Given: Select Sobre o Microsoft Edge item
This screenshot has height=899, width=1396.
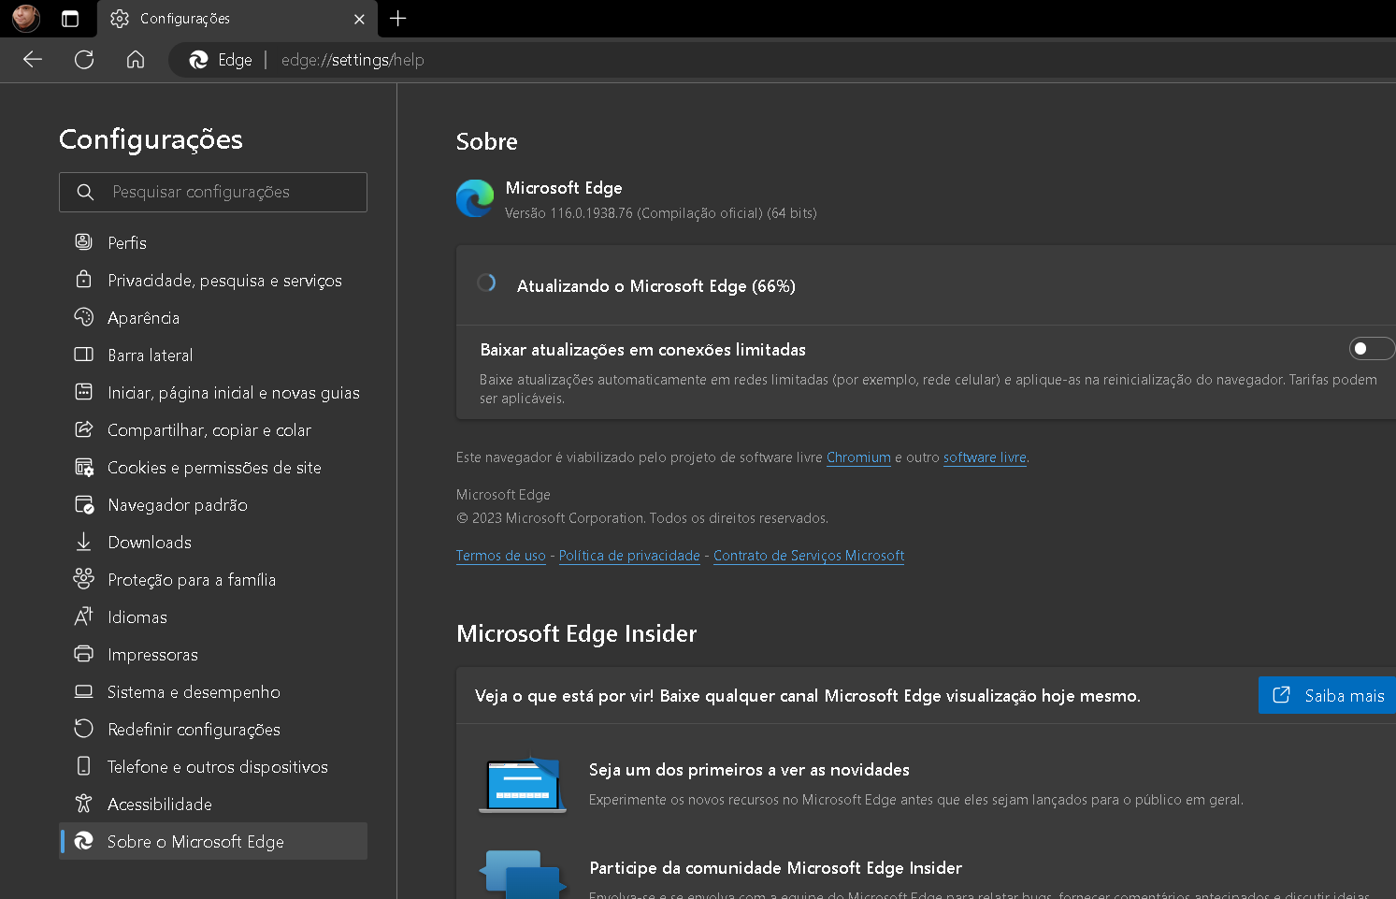Looking at the screenshot, I should pyautogui.click(x=213, y=841).
